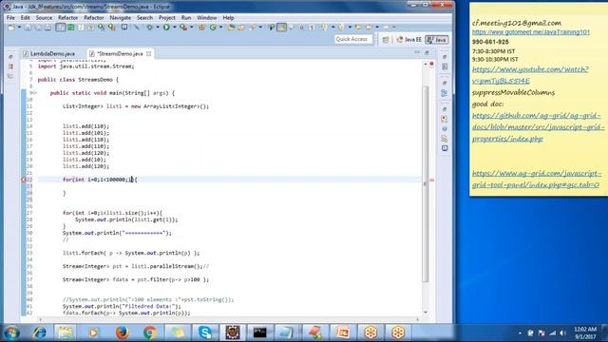
Task: Show hidden system tray icons arrow
Action: coord(520,333)
